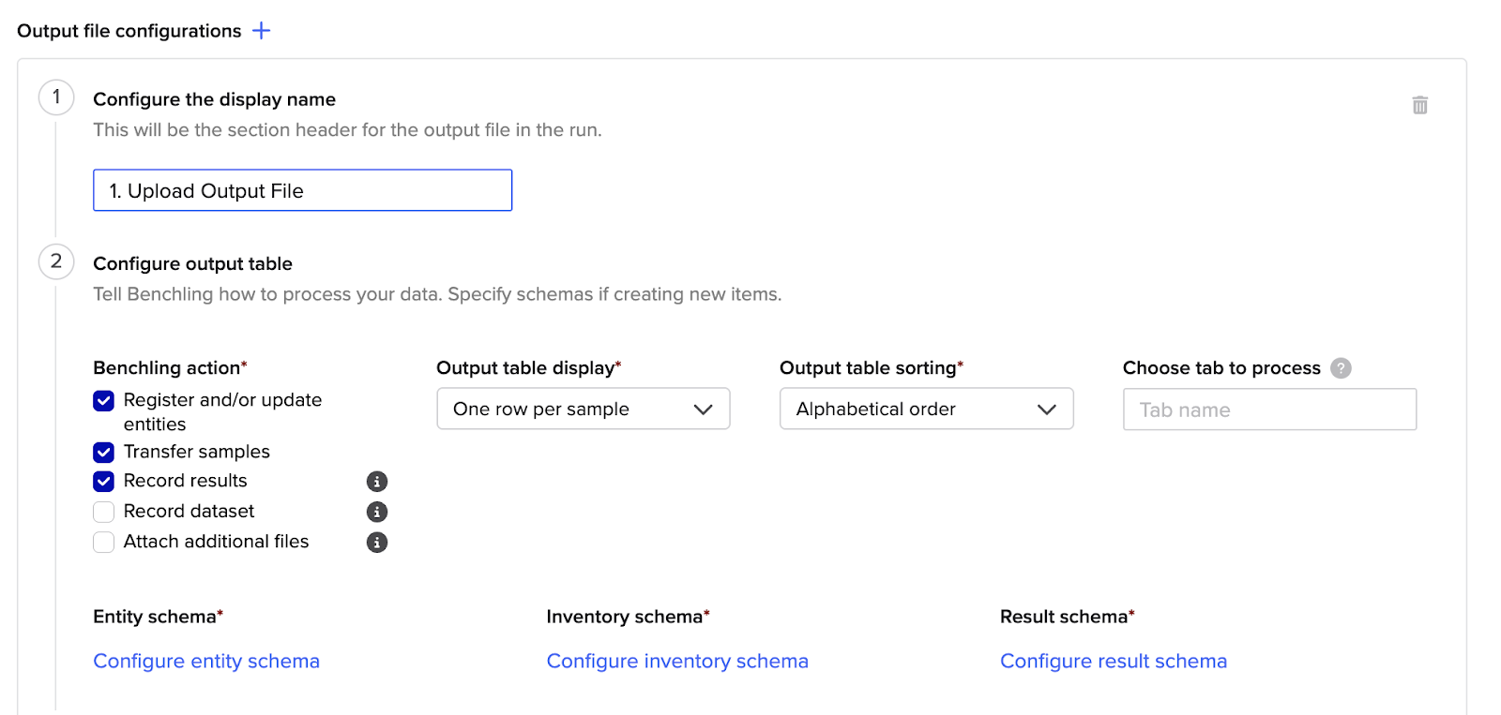Follow the Configure inventory schema link

(x=676, y=662)
